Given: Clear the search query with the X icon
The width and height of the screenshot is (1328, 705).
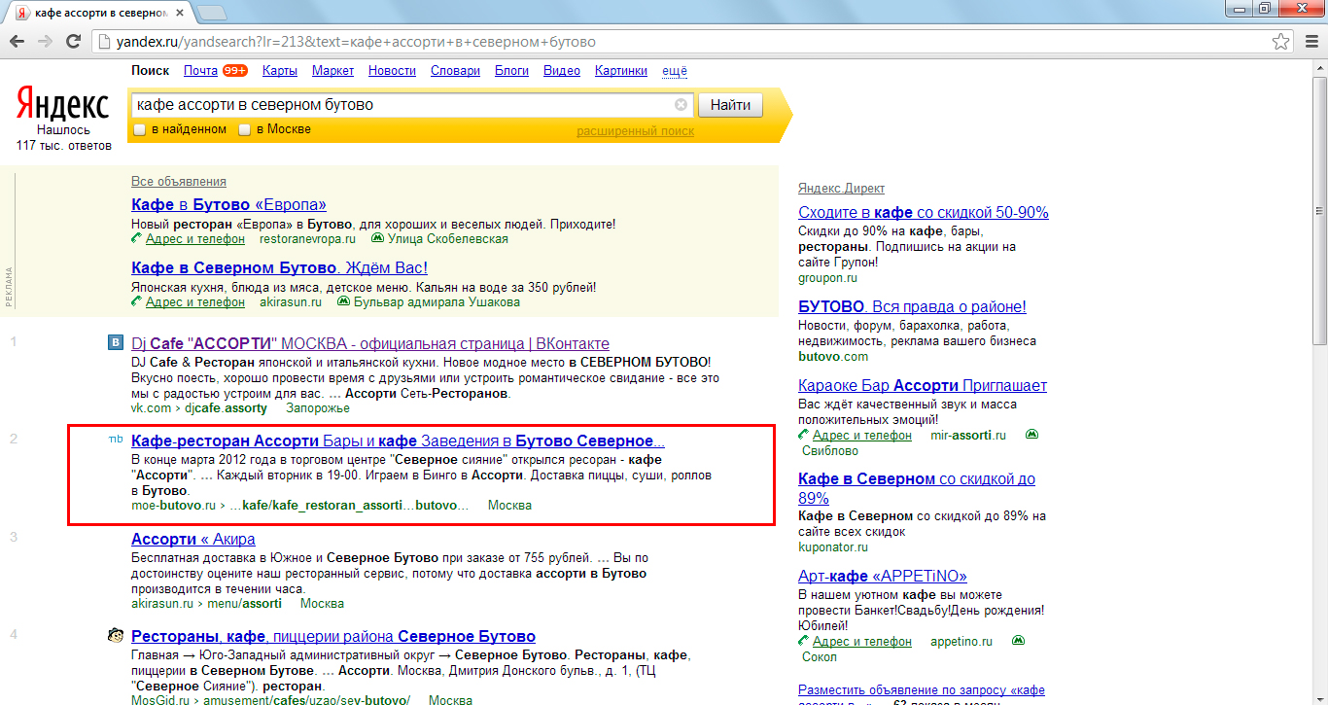Looking at the screenshot, I should point(681,105).
